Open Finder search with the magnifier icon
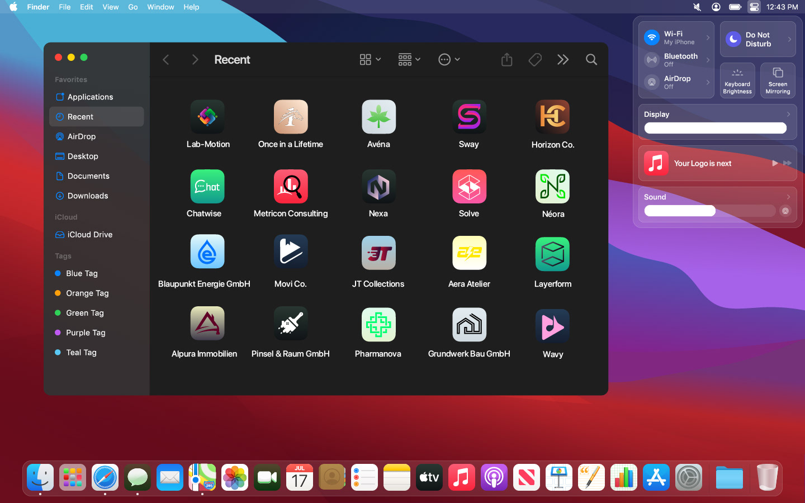This screenshot has width=805, height=503. 591,59
